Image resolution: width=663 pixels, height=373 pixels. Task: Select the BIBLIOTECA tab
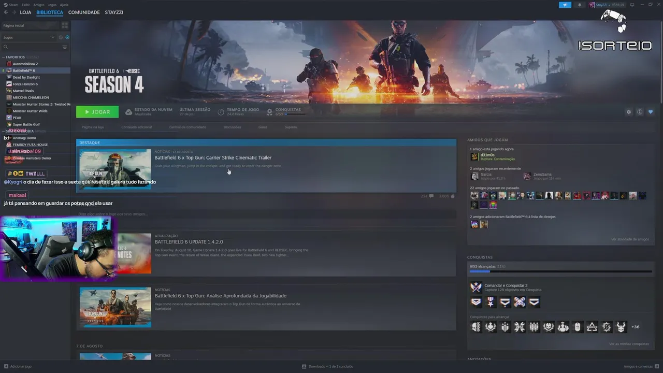(x=50, y=12)
